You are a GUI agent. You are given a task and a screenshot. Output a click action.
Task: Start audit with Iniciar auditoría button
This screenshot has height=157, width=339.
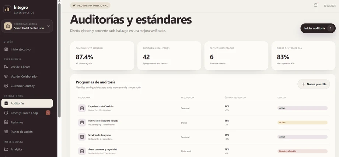click(318, 28)
